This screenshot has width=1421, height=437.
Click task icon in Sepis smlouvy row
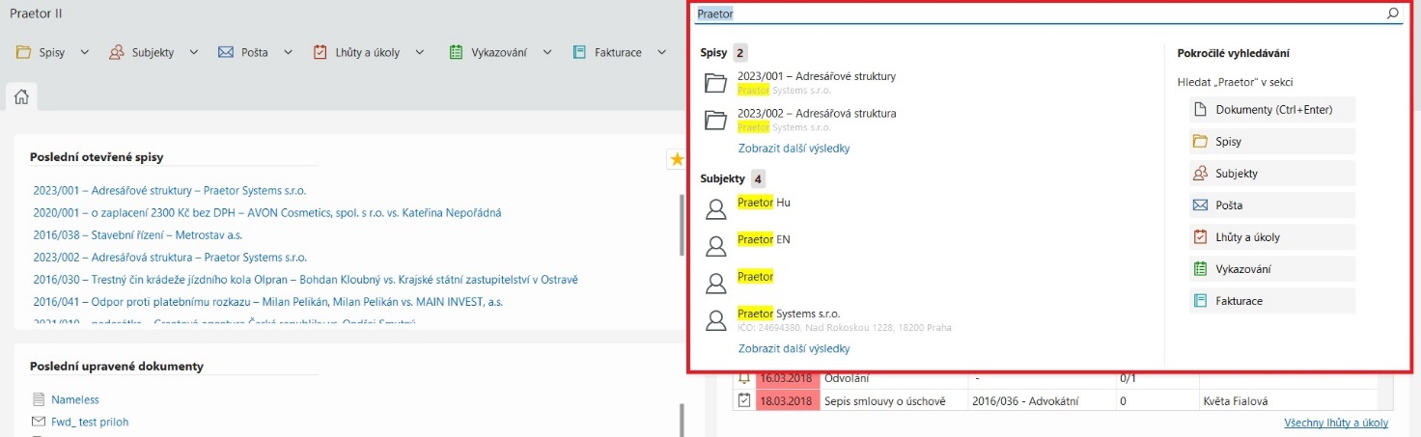click(743, 400)
